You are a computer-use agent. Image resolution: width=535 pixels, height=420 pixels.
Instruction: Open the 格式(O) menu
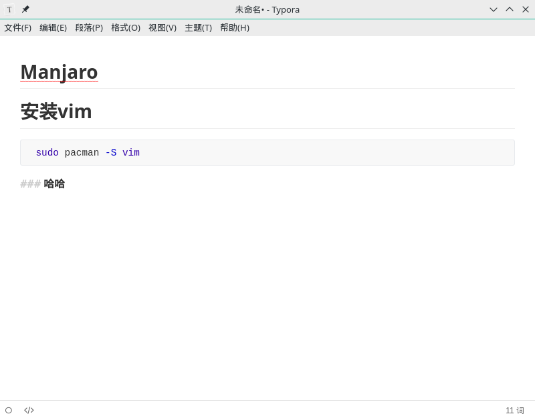click(126, 27)
